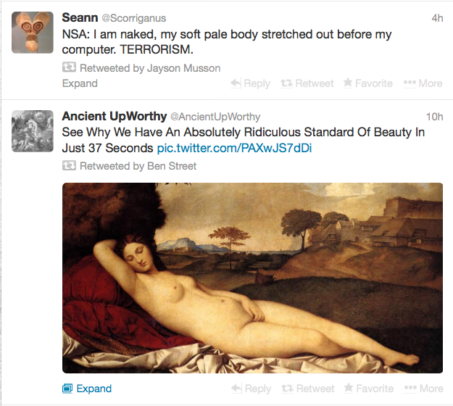Image resolution: width=453 pixels, height=406 pixels.
Task: Click the Ancient UpWorthy display name
Action: tap(112, 117)
